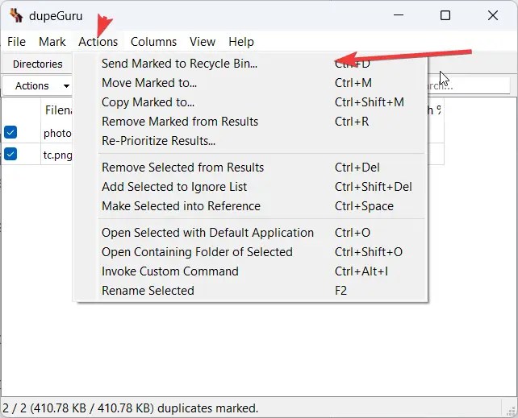Choose Remove Selected from Results
The height and width of the screenshot is (418, 518).
pyautogui.click(x=250, y=168)
